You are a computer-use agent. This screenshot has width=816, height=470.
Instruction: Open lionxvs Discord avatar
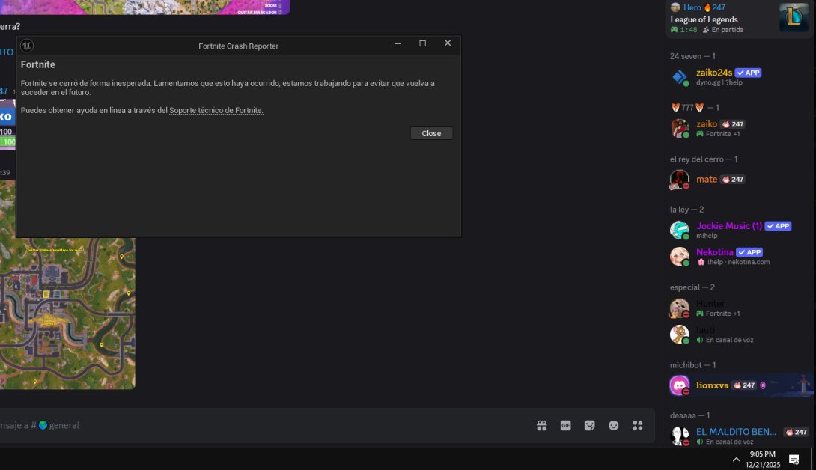[679, 385]
